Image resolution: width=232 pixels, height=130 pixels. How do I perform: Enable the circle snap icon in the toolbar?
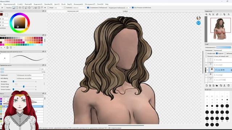29,8
